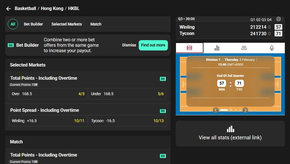The width and height of the screenshot is (290, 164).
Task: Select Under 168.5 at 5/6 odds
Action: [127, 94]
